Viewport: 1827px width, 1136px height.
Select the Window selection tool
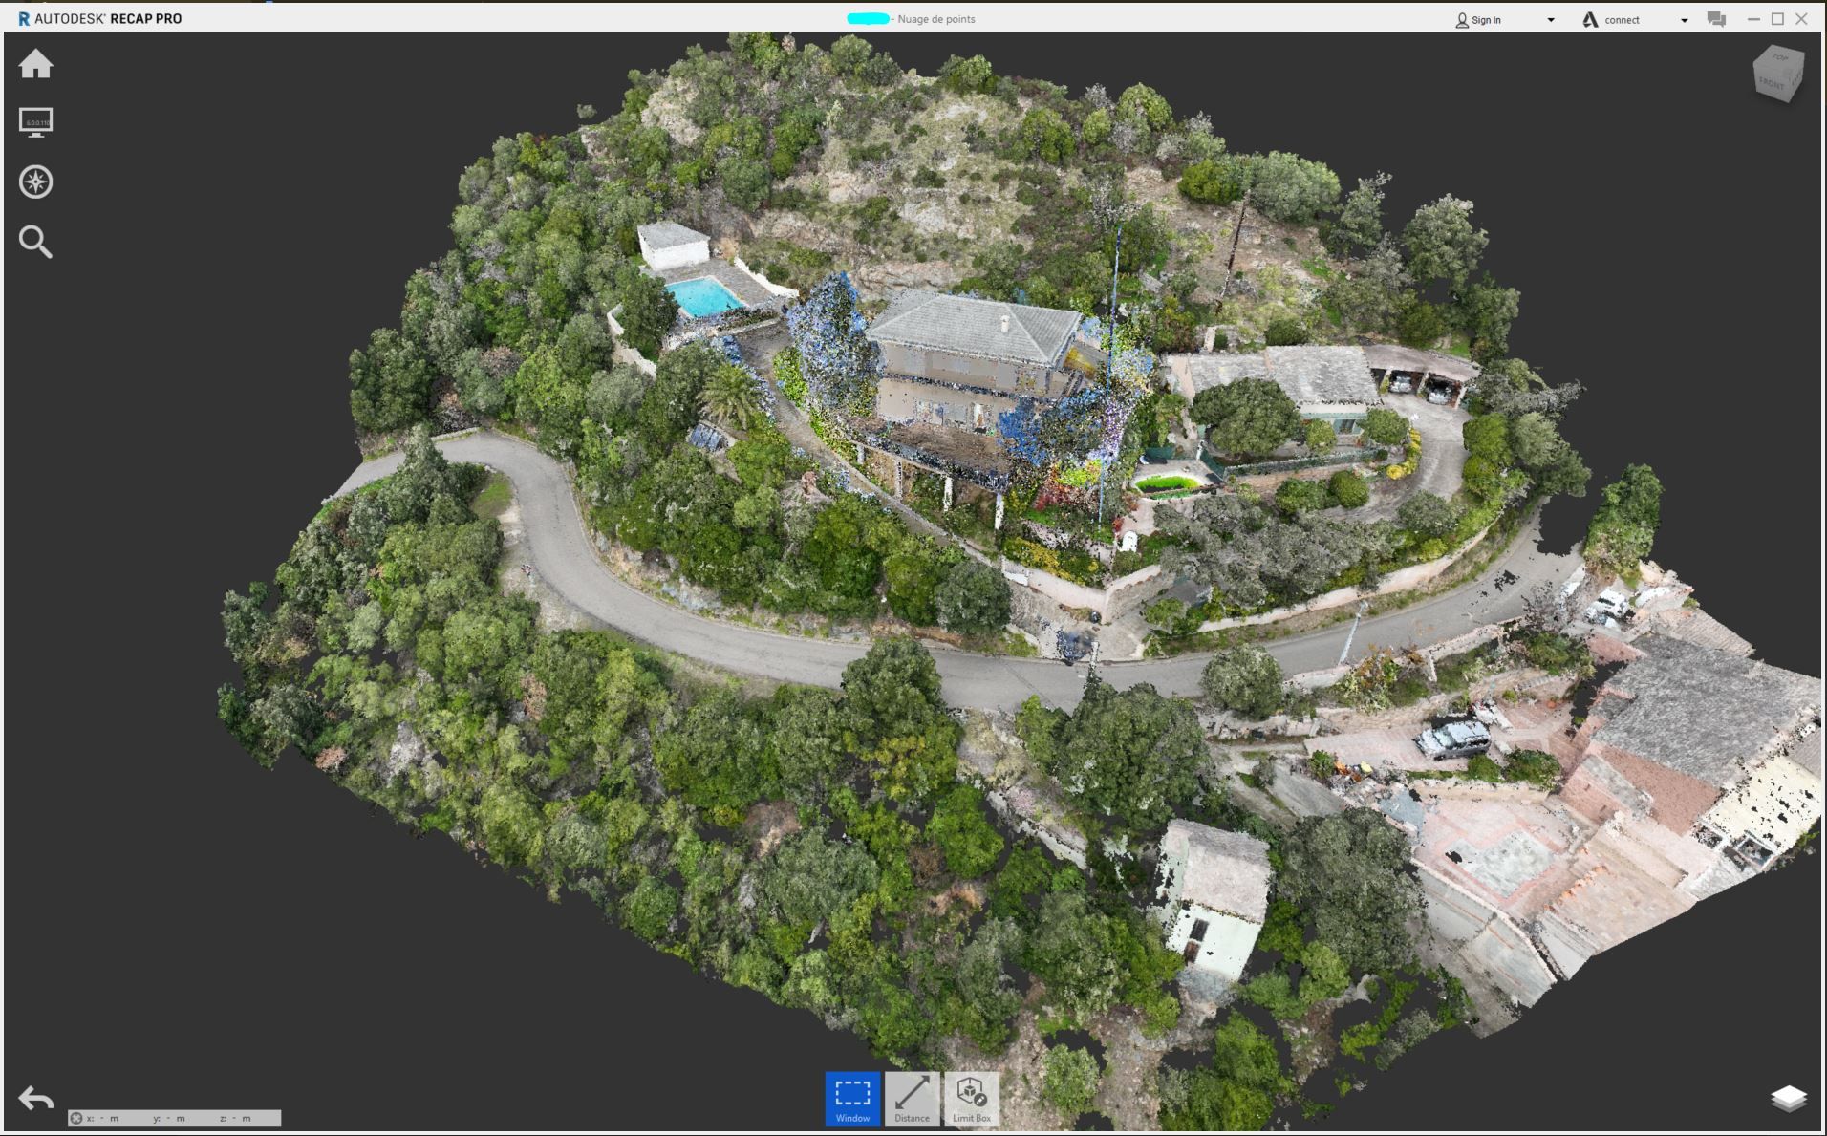pyautogui.click(x=852, y=1099)
